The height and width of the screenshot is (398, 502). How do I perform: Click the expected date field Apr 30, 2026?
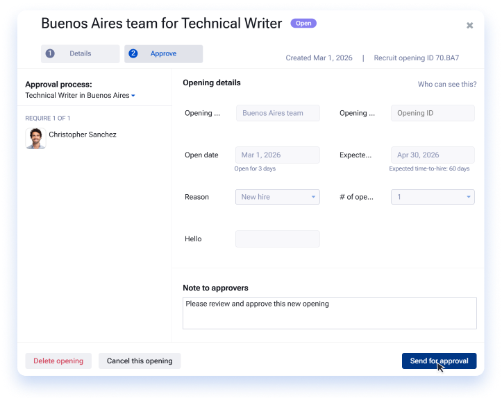point(433,155)
